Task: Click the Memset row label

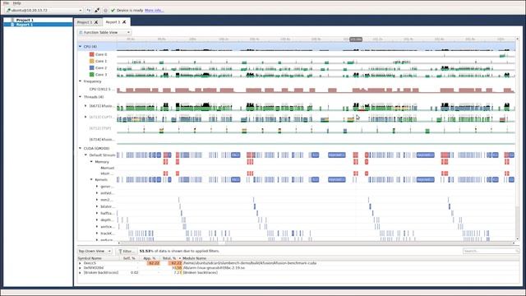Action: point(108,168)
